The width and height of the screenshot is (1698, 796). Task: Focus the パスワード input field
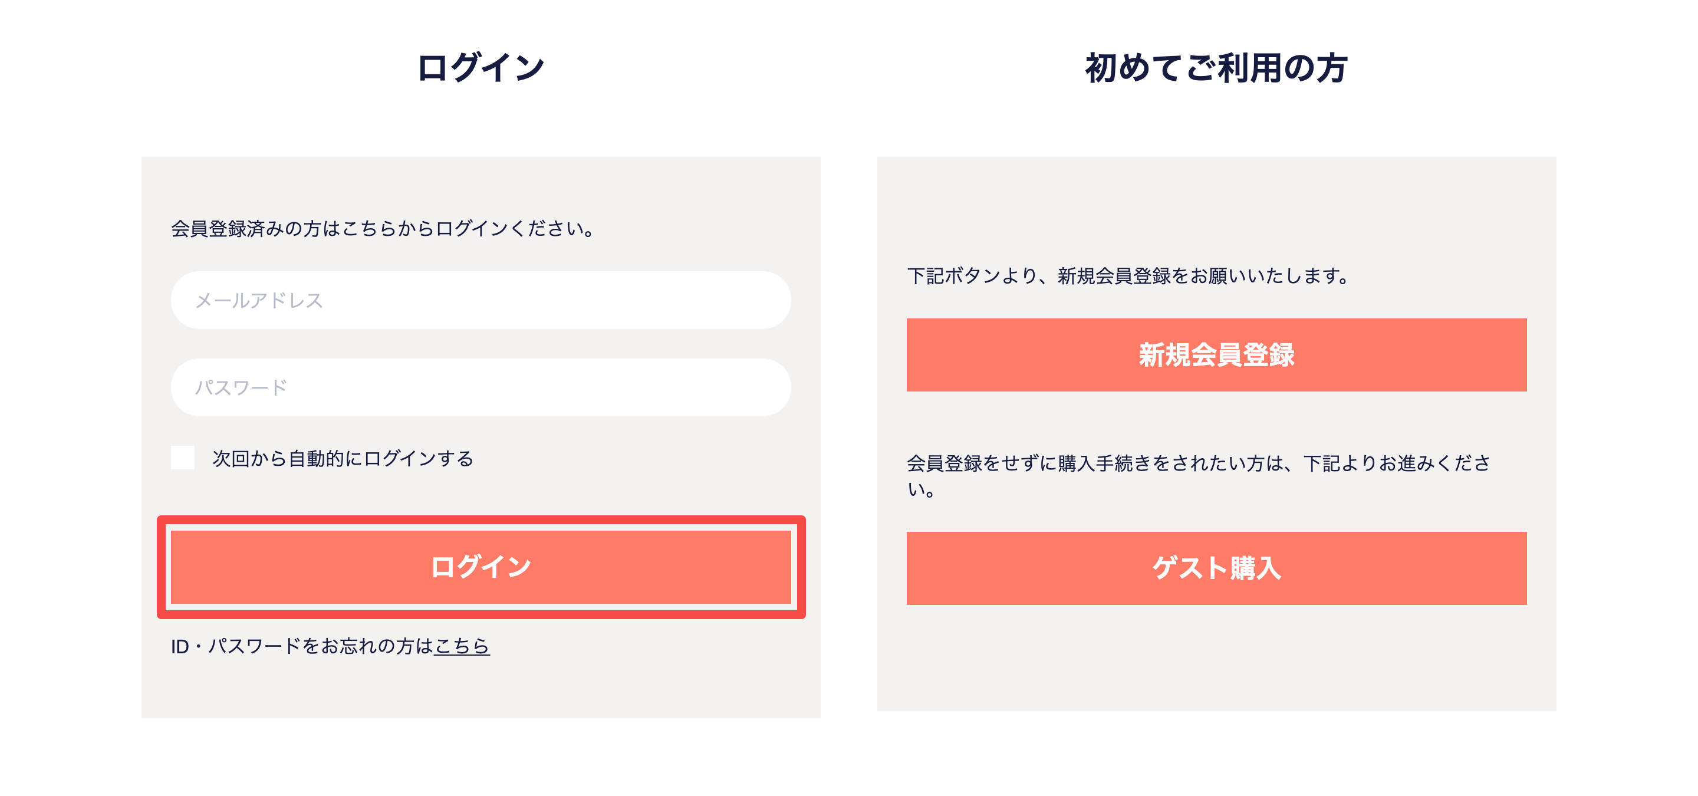coord(481,387)
